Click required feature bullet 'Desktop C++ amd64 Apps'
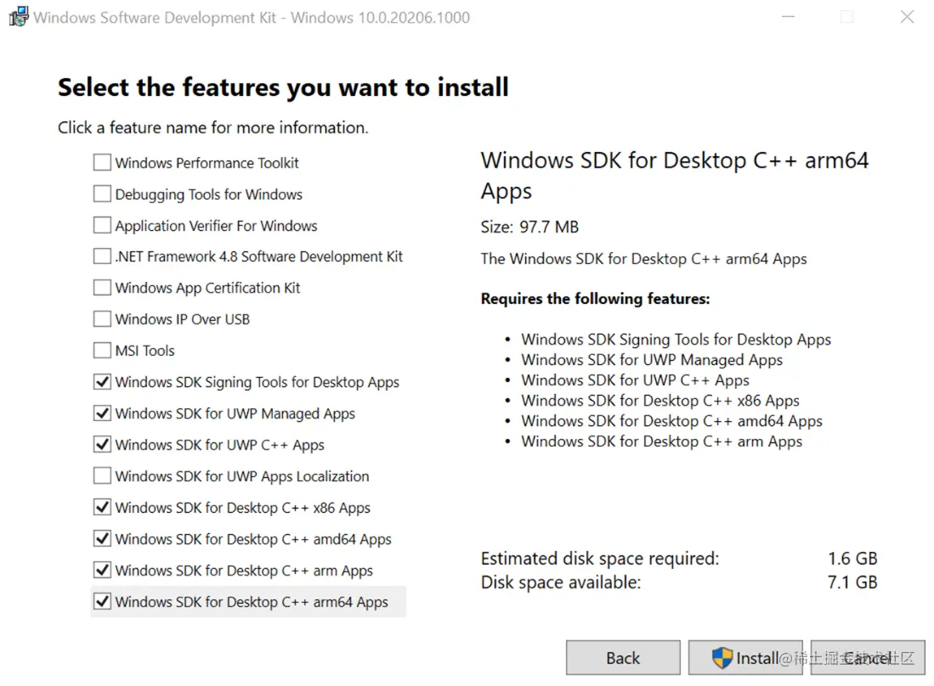This screenshot has width=934, height=686. [x=672, y=421]
